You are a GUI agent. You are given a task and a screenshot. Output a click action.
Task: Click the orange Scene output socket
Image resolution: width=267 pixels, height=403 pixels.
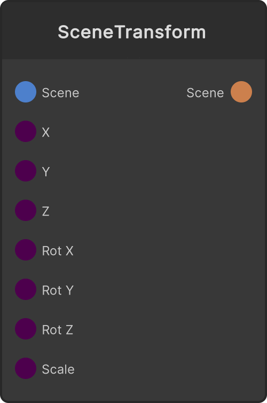pyautogui.click(x=241, y=92)
